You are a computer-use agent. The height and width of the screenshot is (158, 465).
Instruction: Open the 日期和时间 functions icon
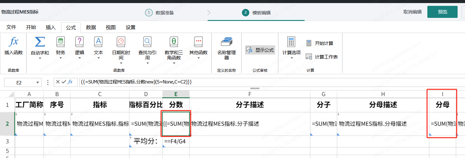tap(121, 42)
